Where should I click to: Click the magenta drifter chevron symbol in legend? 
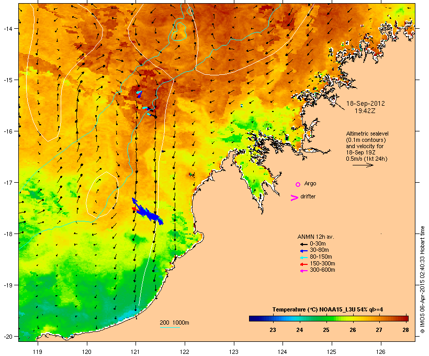(x=294, y=198)
